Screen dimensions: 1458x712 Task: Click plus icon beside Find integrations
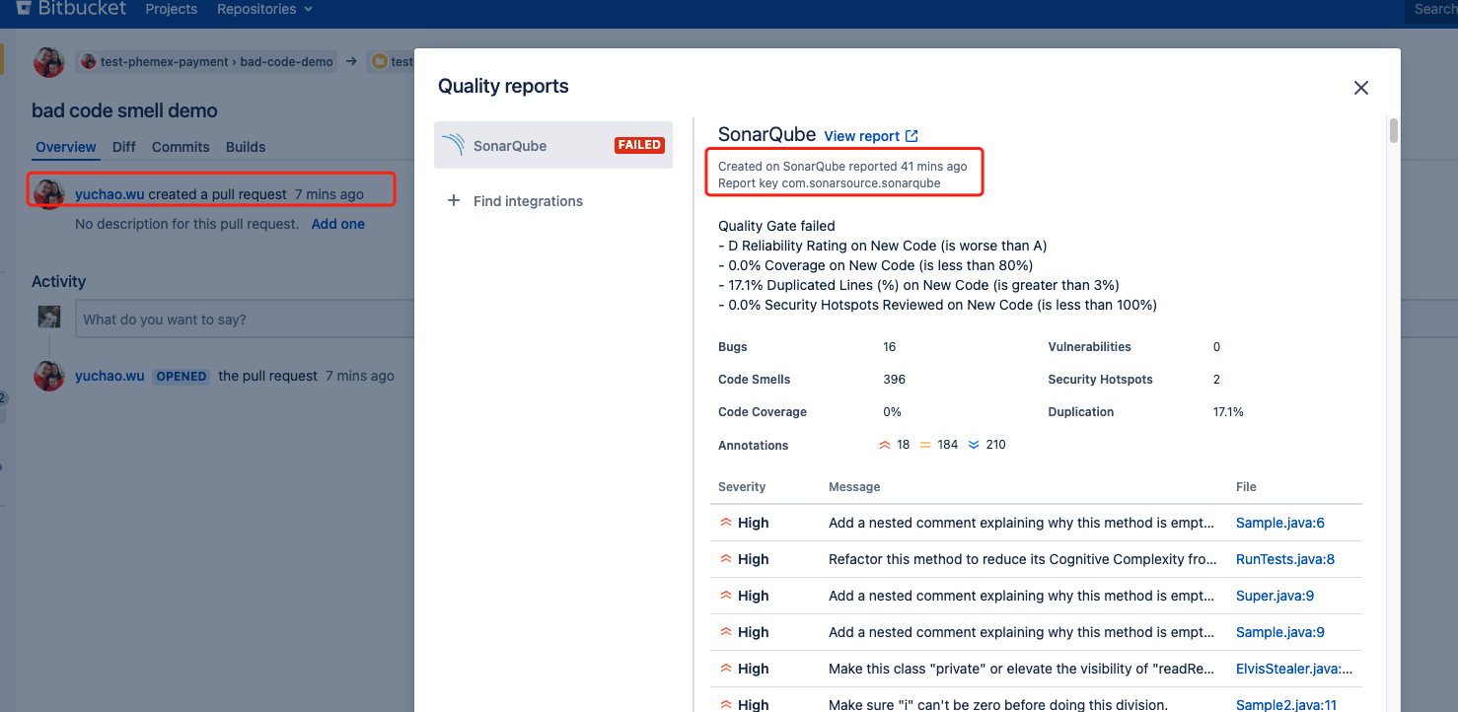(454, 200)
